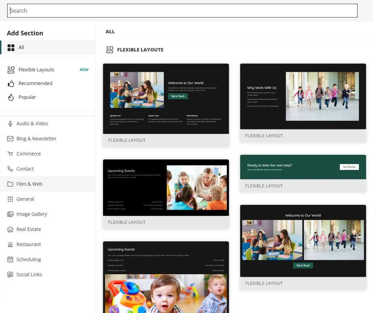Click the Social Links thumbs-up icon

pyautogui.click(x=10, y=275)
